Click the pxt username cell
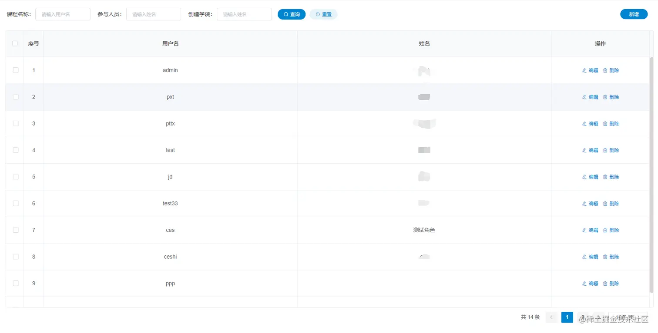The image size is (658, 333). (170, 97)
